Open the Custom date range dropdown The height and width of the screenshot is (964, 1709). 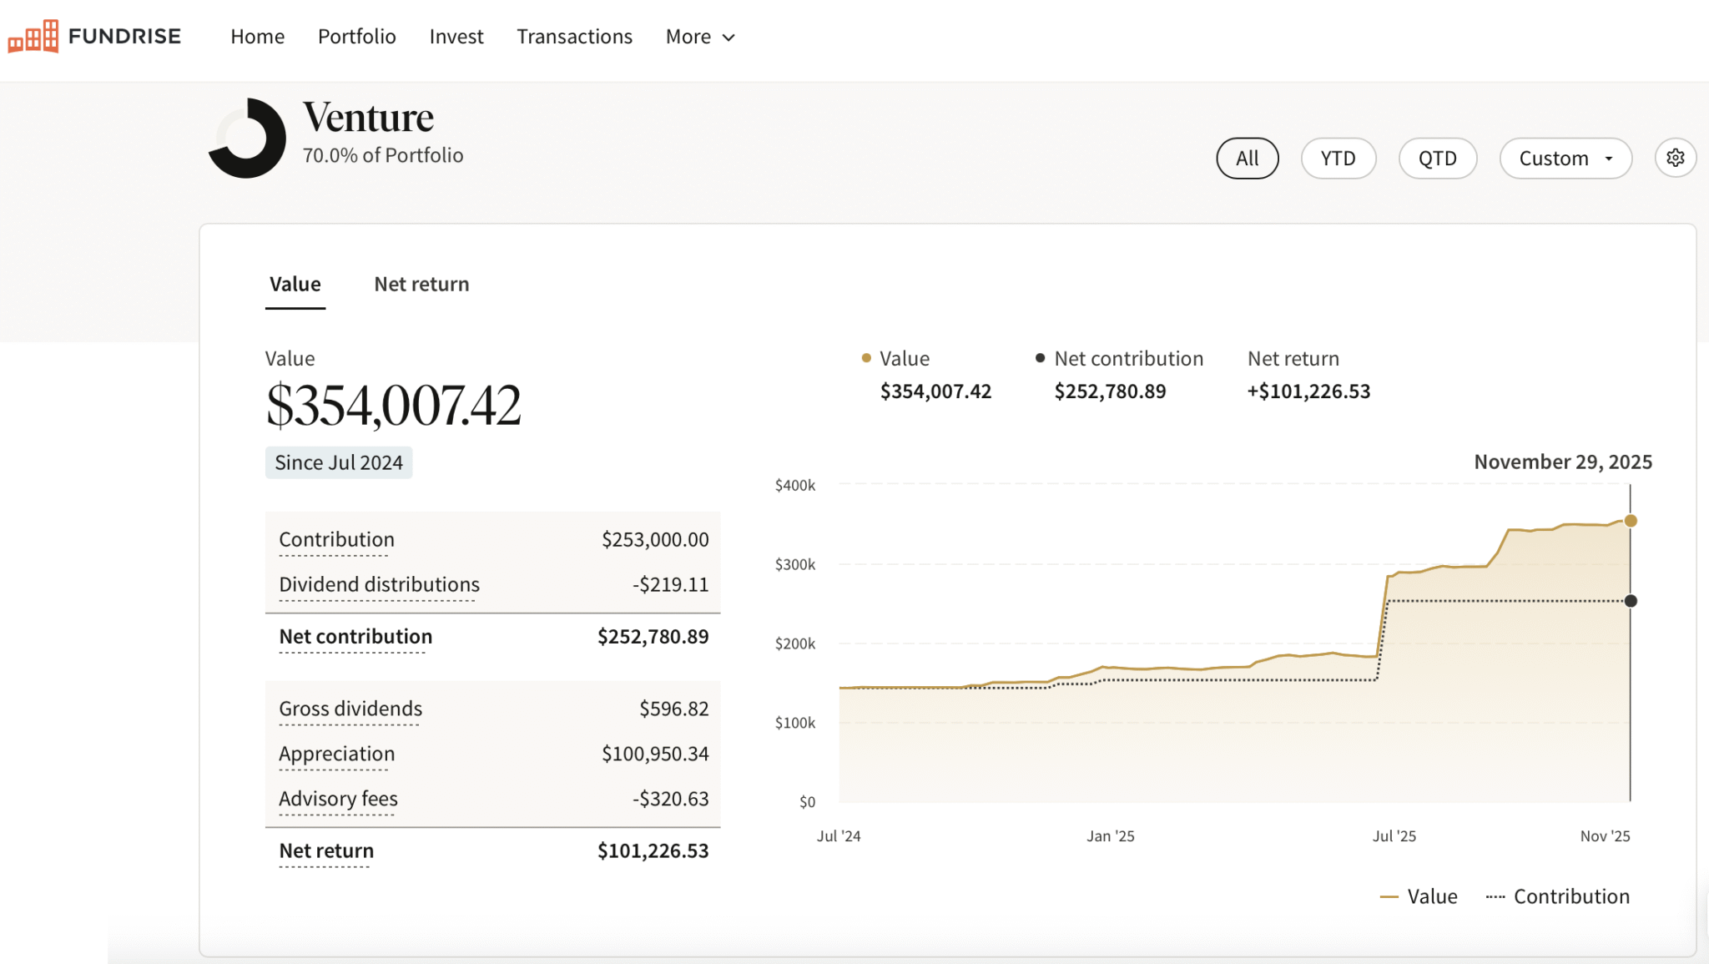pos(1565,158)
